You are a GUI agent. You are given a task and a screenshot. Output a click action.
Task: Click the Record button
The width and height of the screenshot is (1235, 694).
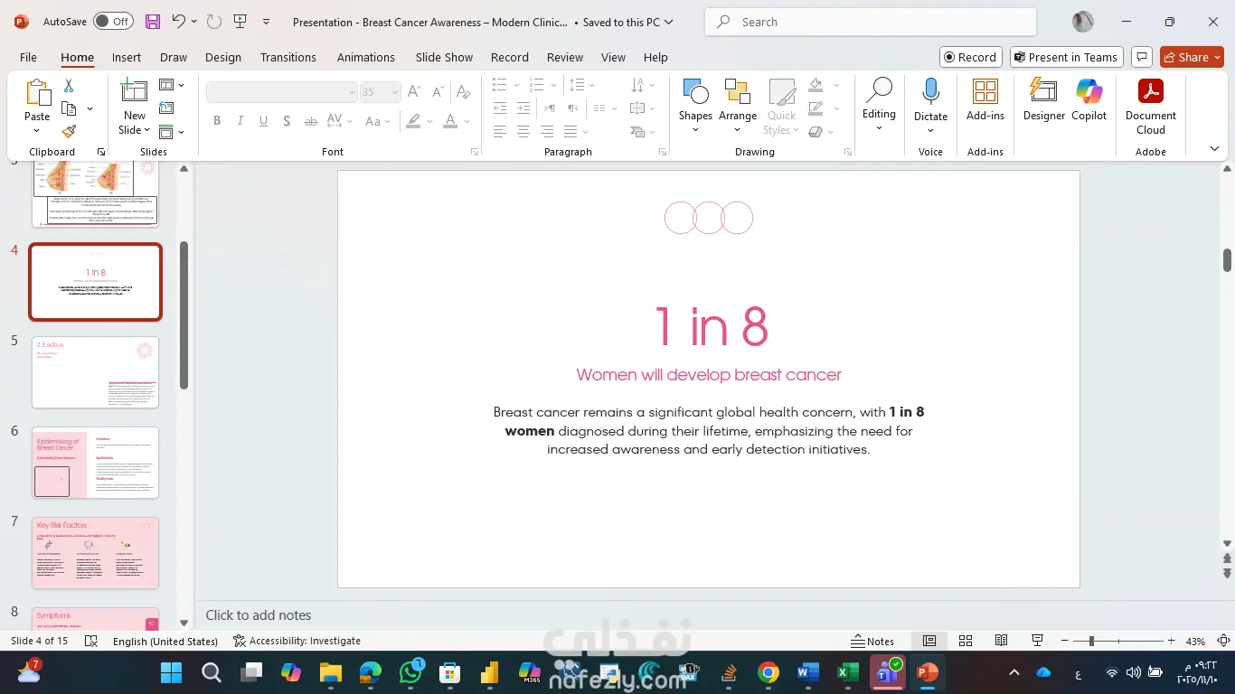970,57
